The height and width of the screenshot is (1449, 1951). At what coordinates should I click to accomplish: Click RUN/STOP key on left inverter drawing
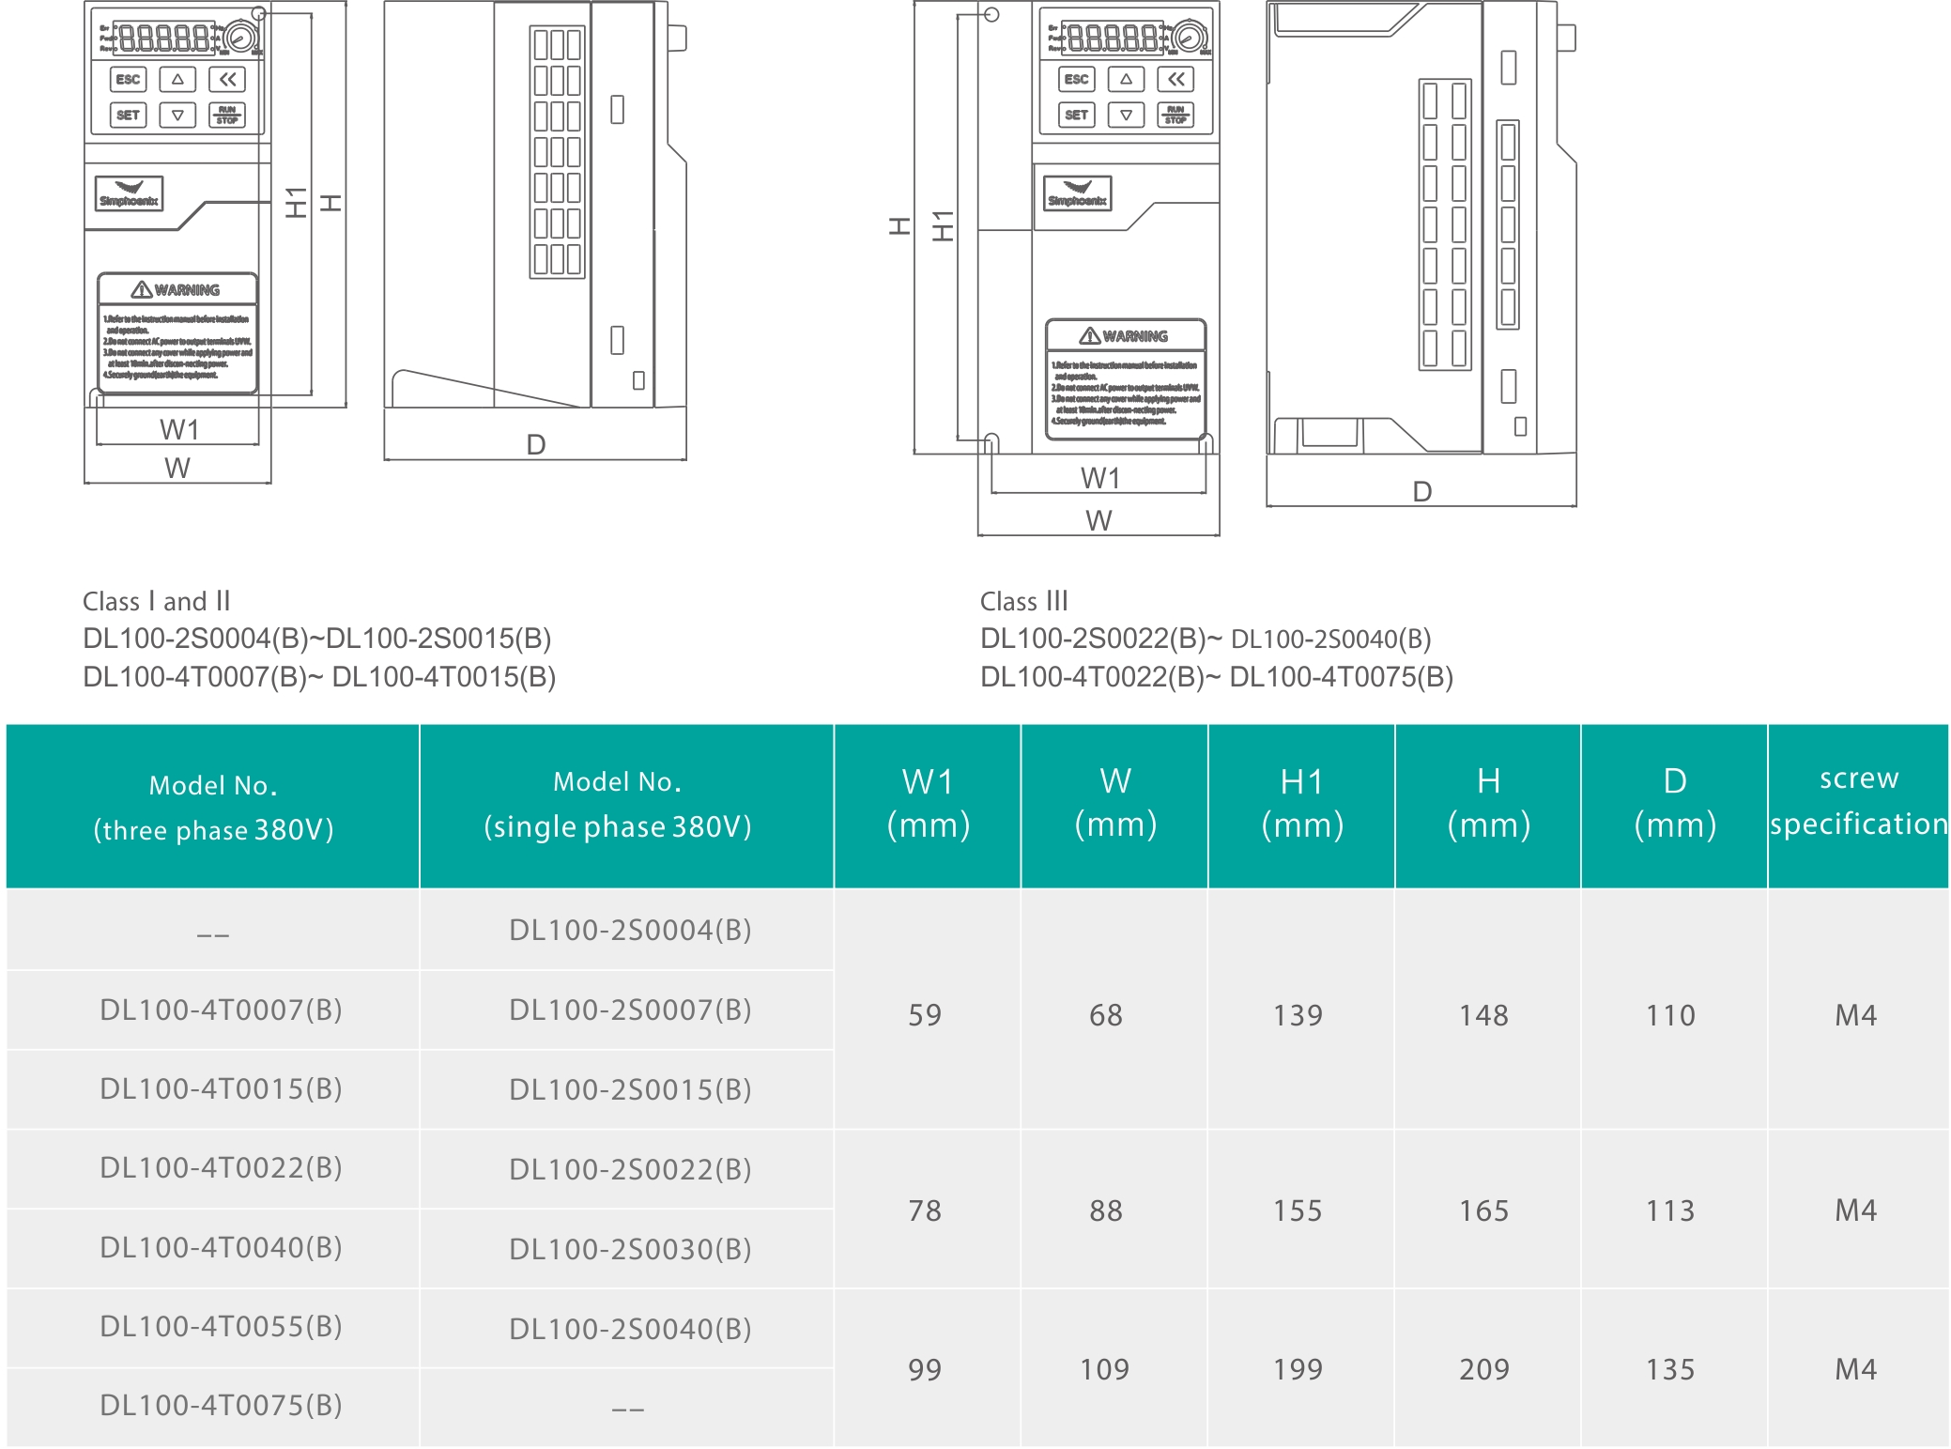(227, 115)
